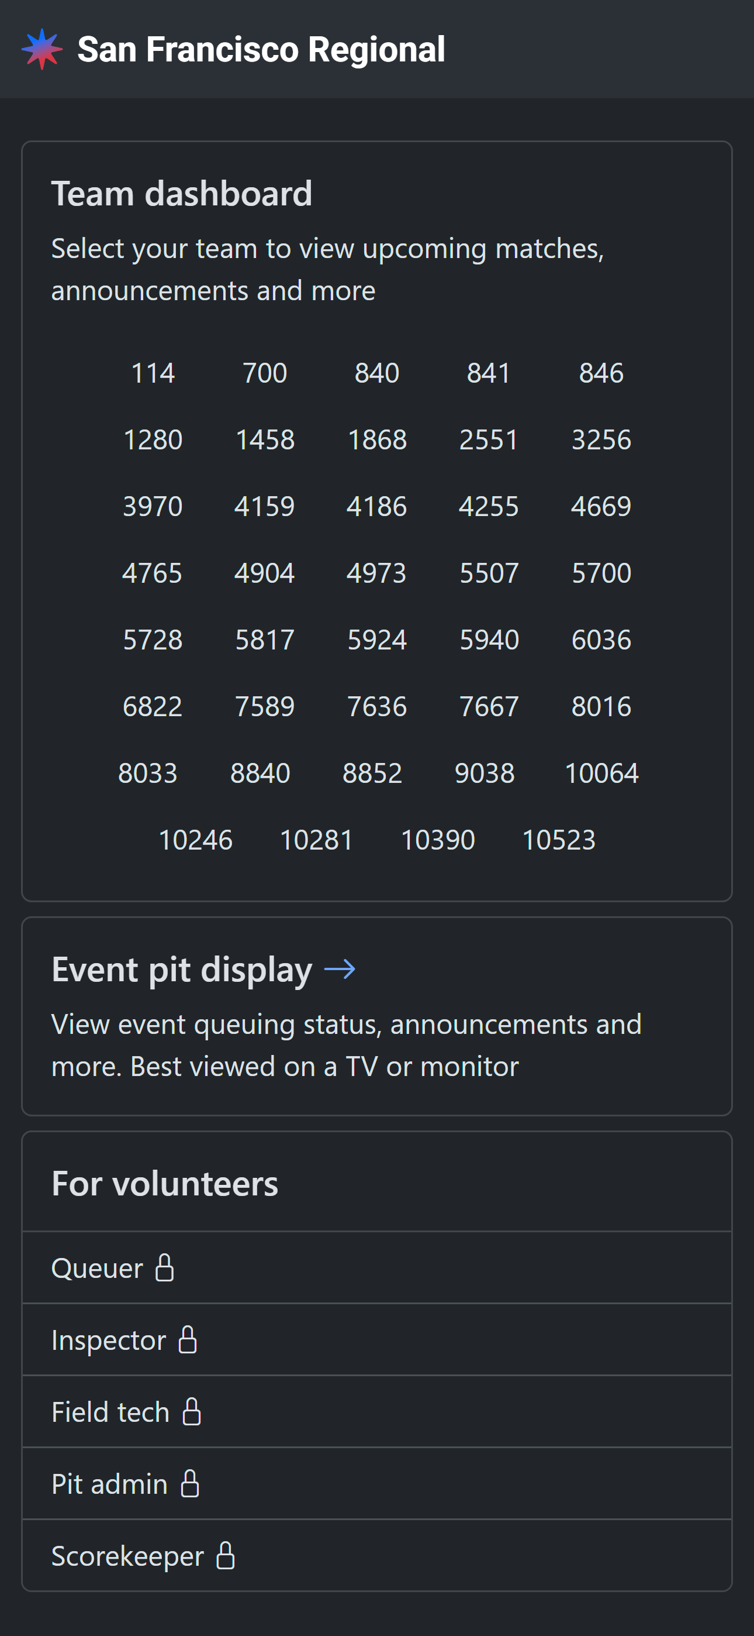Select team 10064 dashboard

click(601, 773)
